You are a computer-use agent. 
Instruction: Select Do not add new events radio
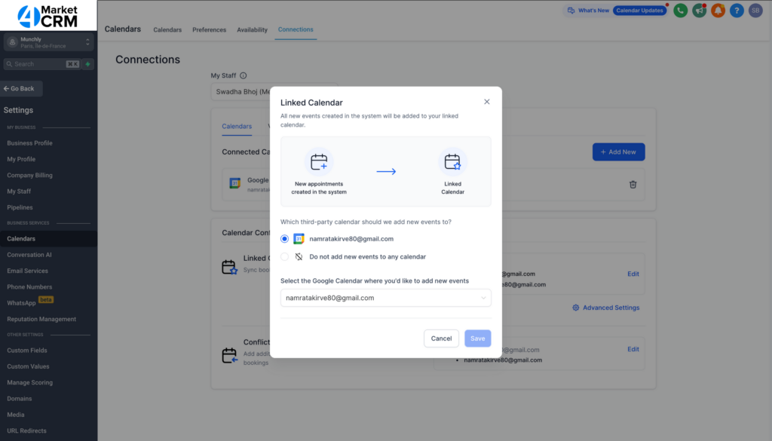(284, 257)
